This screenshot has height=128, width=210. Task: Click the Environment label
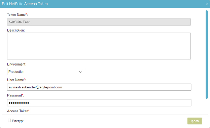click(x=16, y=64)
